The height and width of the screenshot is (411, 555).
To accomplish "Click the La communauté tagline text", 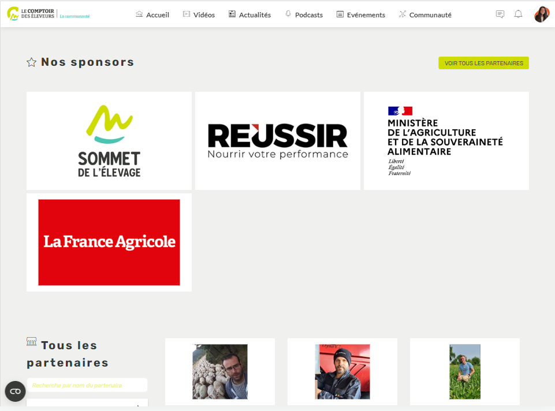I will [x=75, y=16].
